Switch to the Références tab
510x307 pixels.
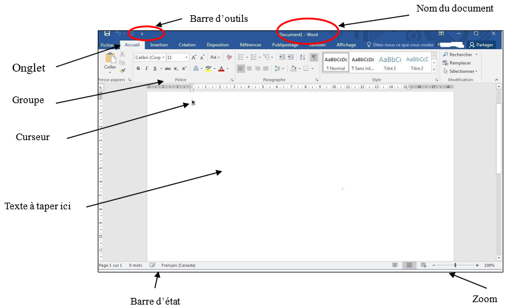tap(250, 45)
